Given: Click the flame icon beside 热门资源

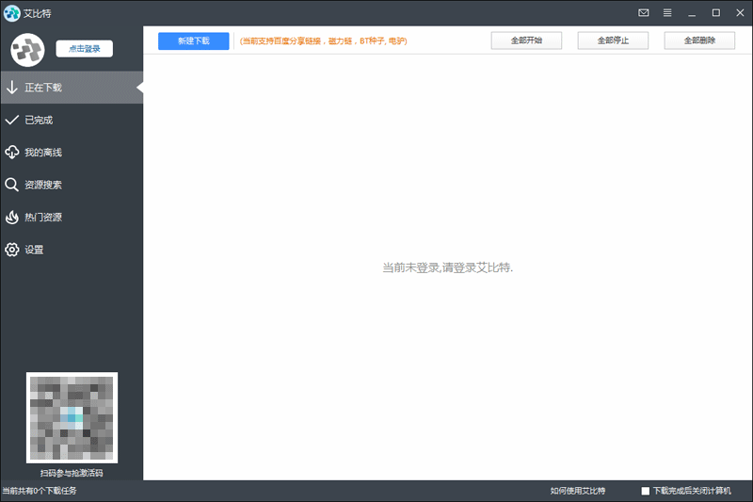Looking at the screenshot, I should click(x=12, y=218).
